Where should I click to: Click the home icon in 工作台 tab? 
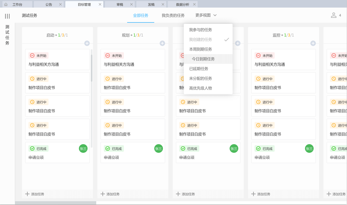pyautogui.click(x=6, y=4)
